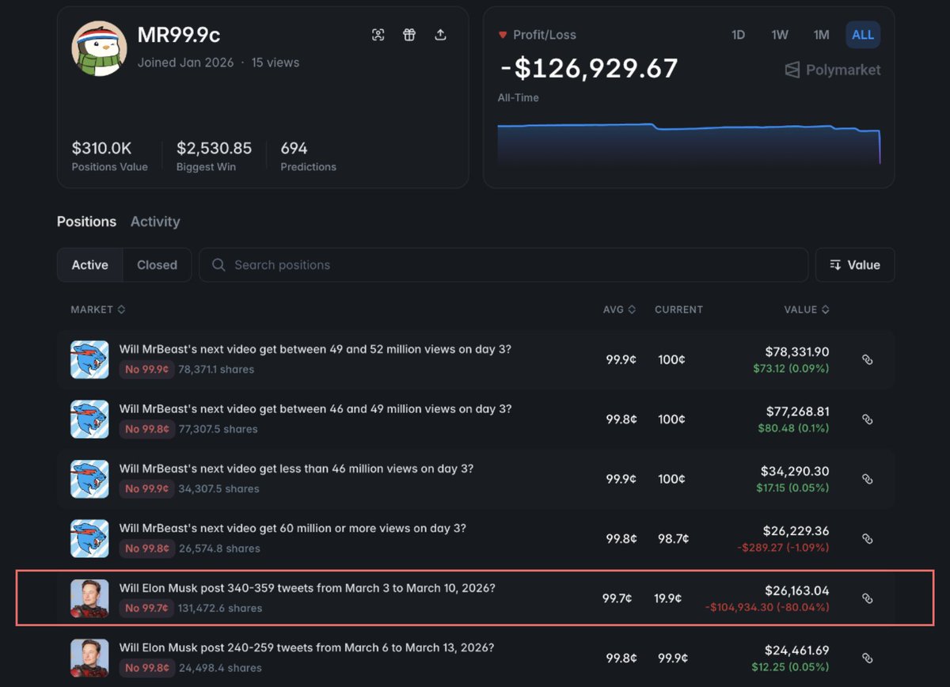Click the $24,461.69 value cell
The height and width of the screenshot is (687, 950).
click(796, 651)
